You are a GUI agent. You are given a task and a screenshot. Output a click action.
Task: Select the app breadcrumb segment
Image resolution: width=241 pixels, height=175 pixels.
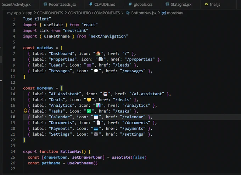(x=29, y=13)
